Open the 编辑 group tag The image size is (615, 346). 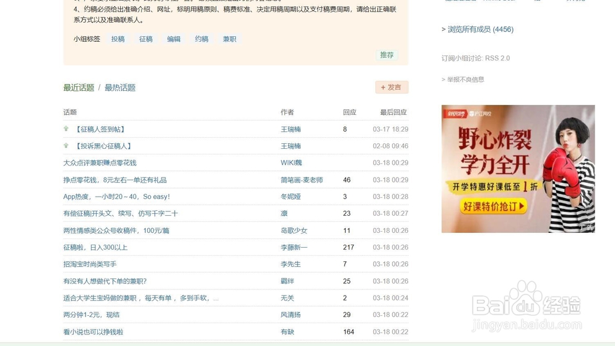pos(173,39)
